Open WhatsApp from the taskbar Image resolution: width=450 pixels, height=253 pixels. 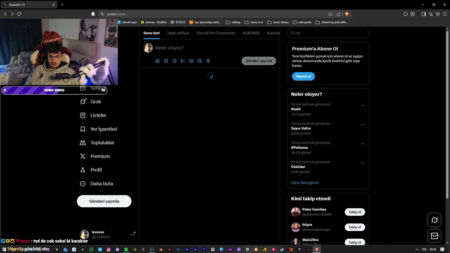(91, 249)
